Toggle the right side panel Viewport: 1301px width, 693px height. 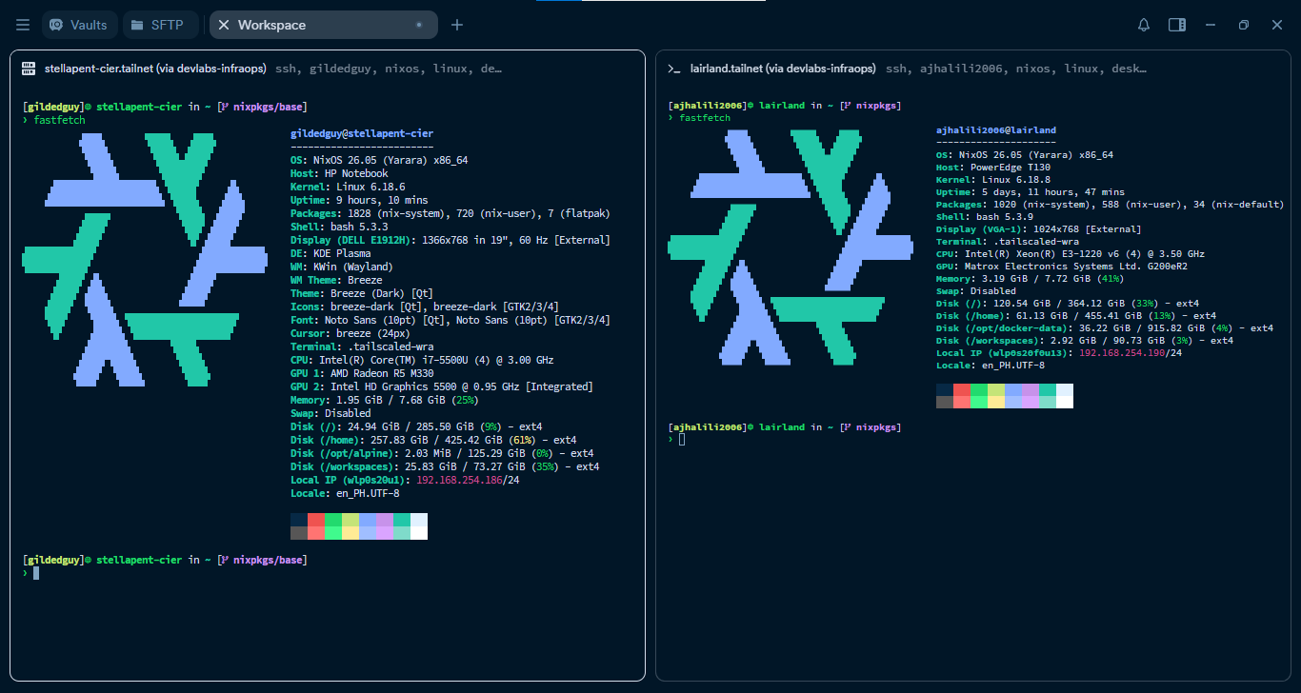[x=1177, y=25]
